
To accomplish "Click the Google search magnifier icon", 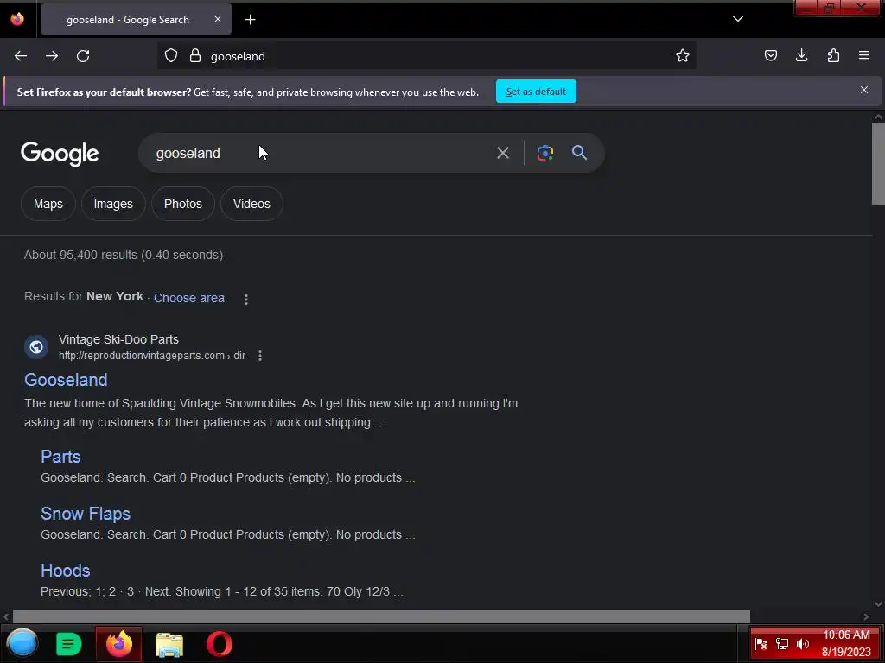I will (579, 153).
